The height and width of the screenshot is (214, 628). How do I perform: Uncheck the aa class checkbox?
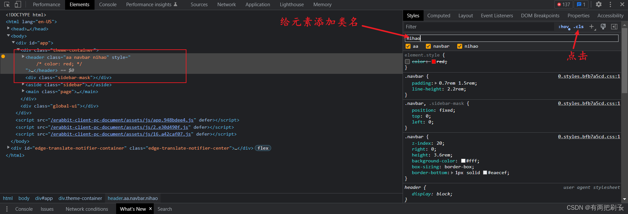(408, 46)
